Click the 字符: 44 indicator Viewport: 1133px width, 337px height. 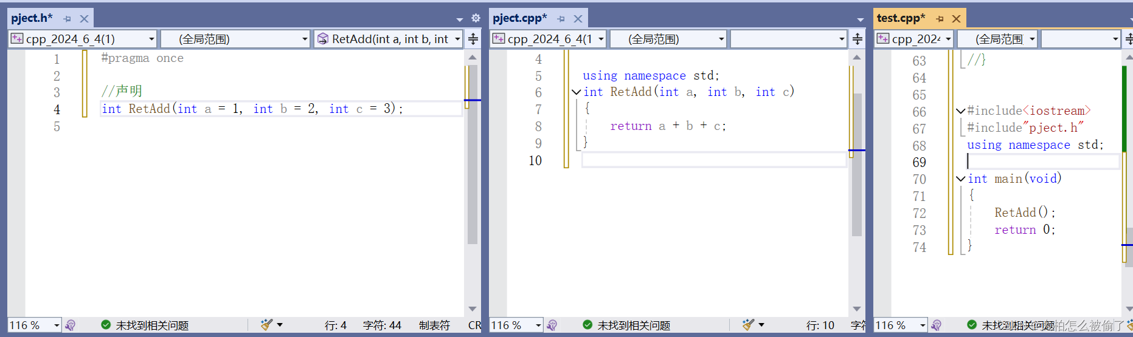382,325
